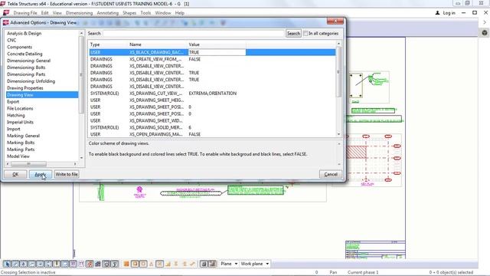This screenshot has width=490, height=276.
Task: Open the Help menu
Action: click(179, 13)
